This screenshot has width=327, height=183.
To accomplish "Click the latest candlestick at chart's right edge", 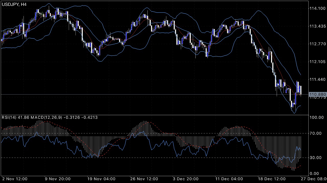I will pos(301,90).
